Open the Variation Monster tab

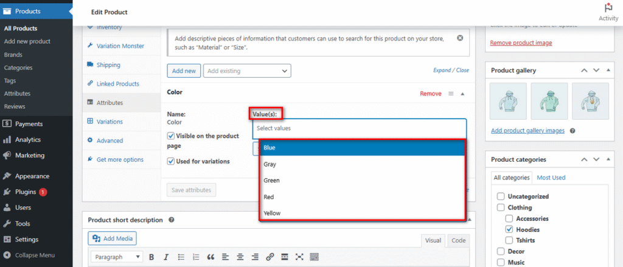[122, 46]
